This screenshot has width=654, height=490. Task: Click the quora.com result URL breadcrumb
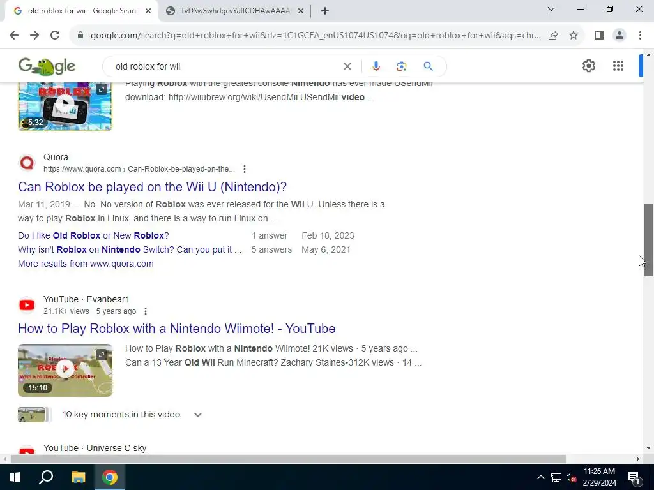[139, 169]
